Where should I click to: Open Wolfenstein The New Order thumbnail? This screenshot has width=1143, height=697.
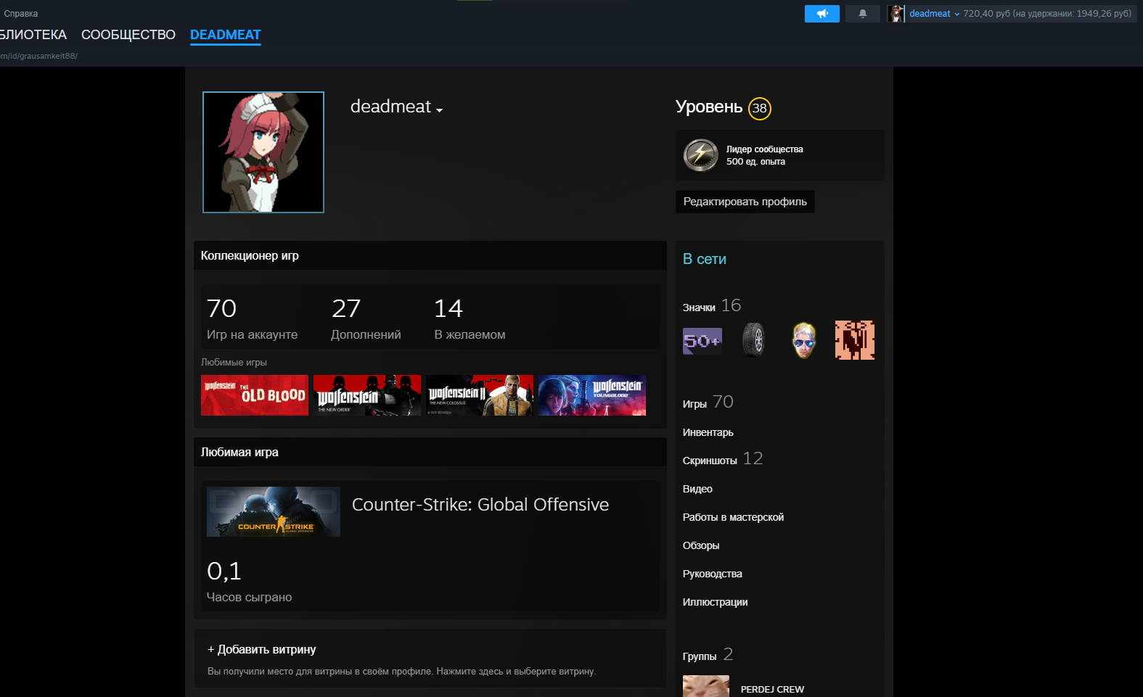367,395
